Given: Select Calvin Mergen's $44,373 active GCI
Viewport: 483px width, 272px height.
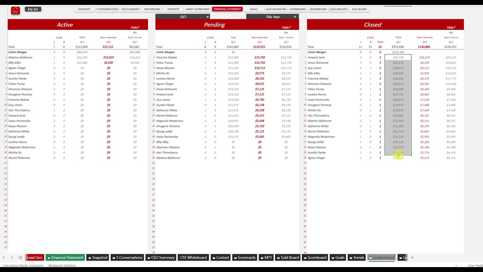Looking at the screenshot, I should point(82,52).
